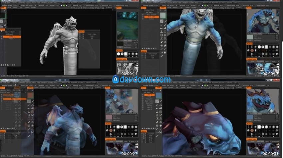This screenshot has height=158, width=283.
Task: Select the Base Color layer in the 00:00:27 frame
Action: coord(15,99)
